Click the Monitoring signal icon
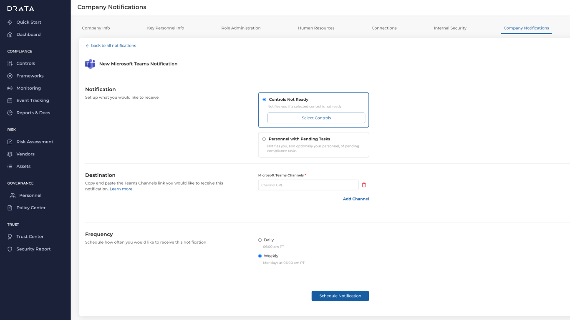The height and width of the screenshot is (320, 570). coord(10,88)
